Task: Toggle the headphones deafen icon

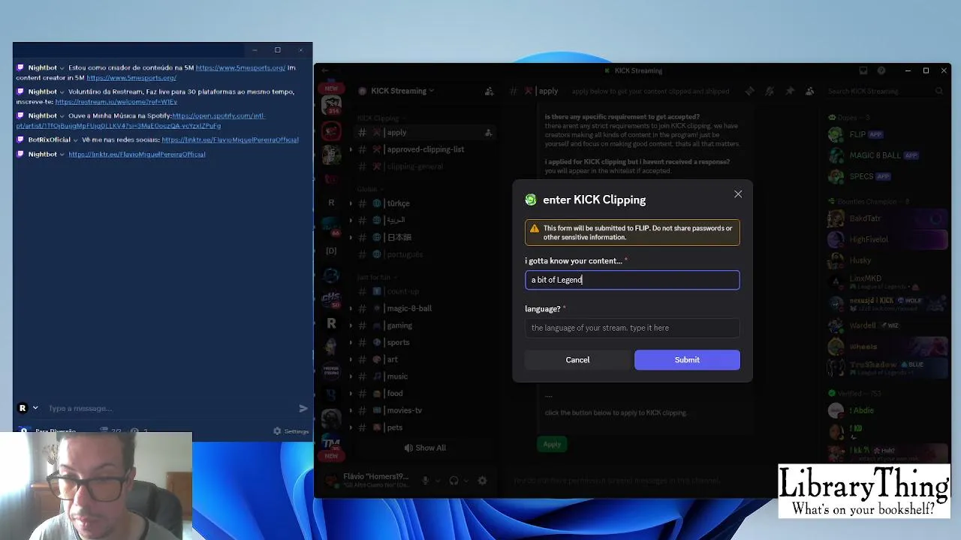Action: (x=453, y=481)
